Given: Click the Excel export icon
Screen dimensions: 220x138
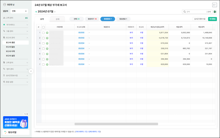Looking at the screenshot, I should click(x=215, y=12).
